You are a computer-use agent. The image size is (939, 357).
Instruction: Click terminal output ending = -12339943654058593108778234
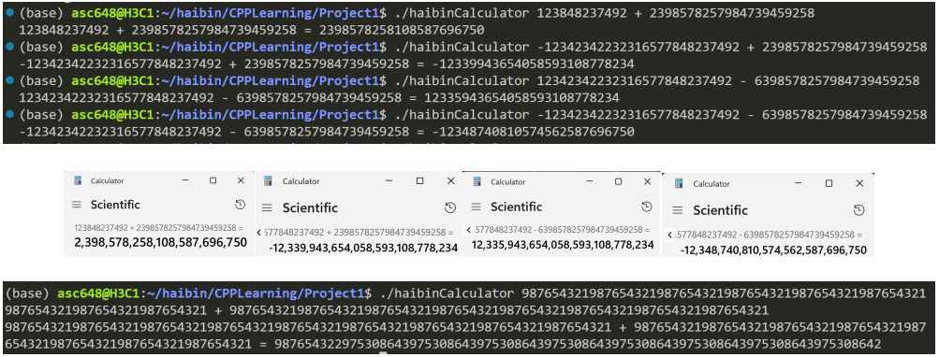[x=328, y=64]
